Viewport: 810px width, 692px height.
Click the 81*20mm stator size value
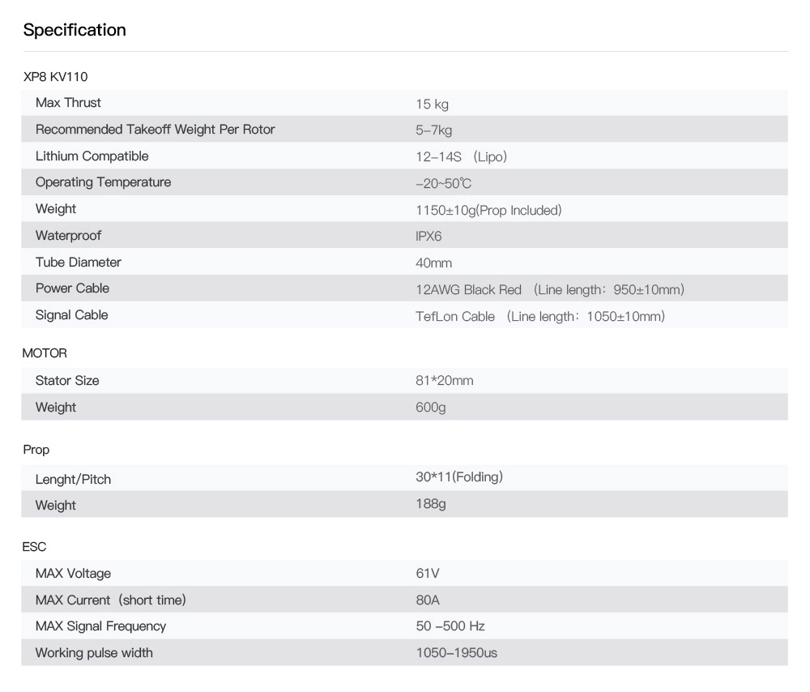click(444, 380)
